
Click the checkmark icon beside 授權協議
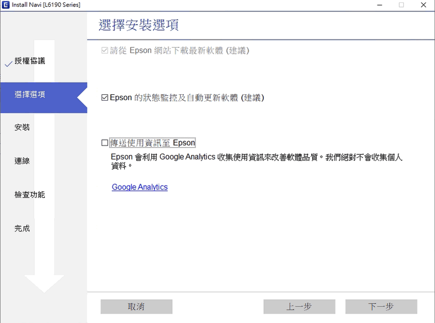tap(8, 64)
